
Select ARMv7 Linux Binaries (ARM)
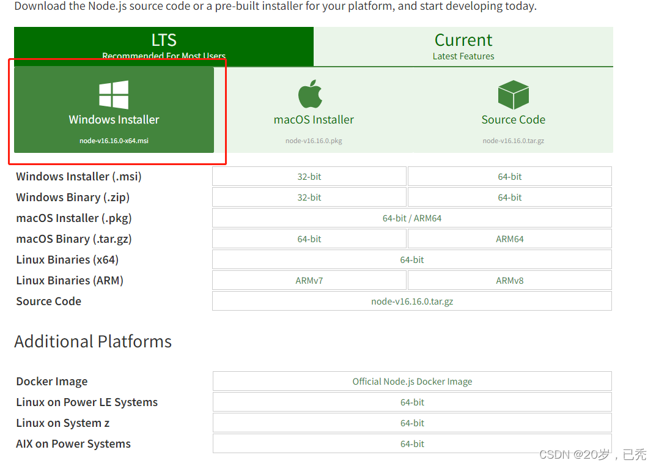309,281
